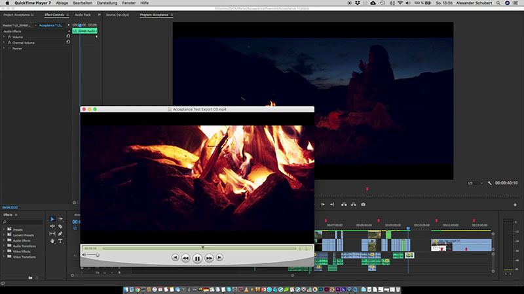The height and width of the screenshot is (294, 524).
Task: Select the Razor tool
Action: point(60,226)
